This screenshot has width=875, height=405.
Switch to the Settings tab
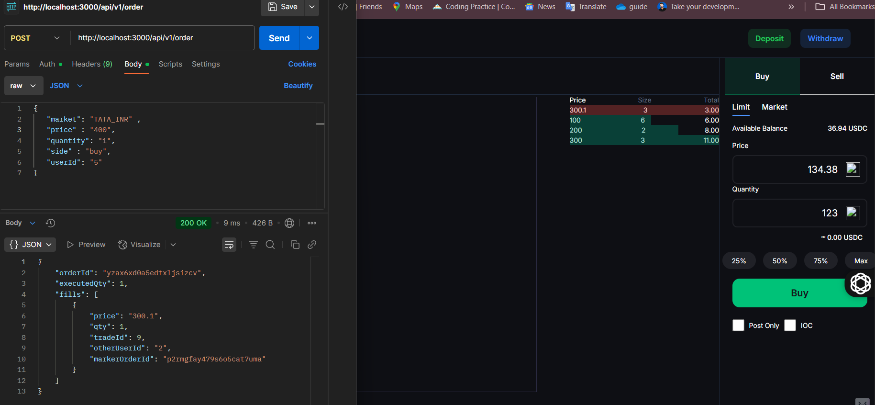(206, 64)
